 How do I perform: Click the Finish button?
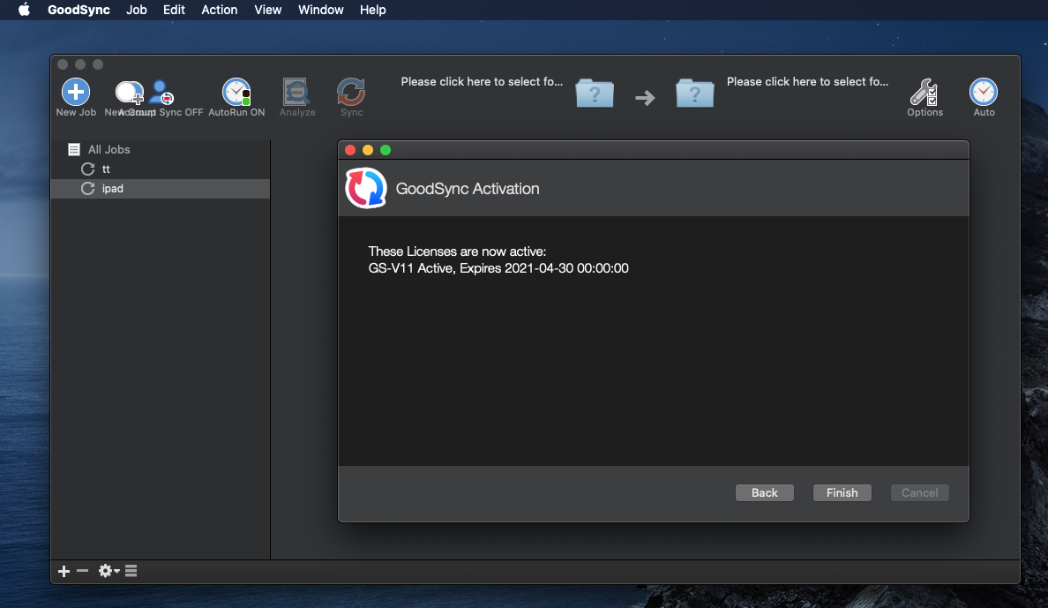click(x=842, y=492)
